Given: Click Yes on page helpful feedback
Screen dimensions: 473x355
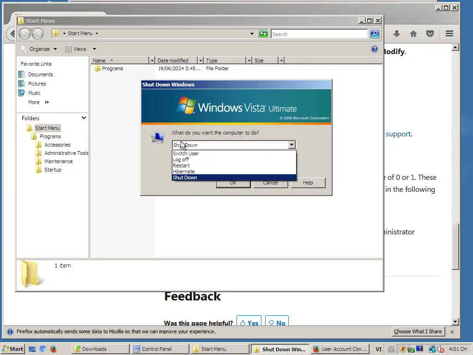Looking at the screenshot, I should point(249,322).
